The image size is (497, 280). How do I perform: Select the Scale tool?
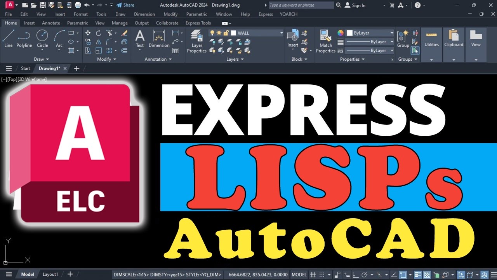(99, 51)
